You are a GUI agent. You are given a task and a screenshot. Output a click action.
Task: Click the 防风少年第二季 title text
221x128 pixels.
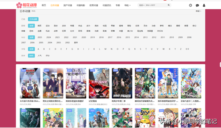118,101
